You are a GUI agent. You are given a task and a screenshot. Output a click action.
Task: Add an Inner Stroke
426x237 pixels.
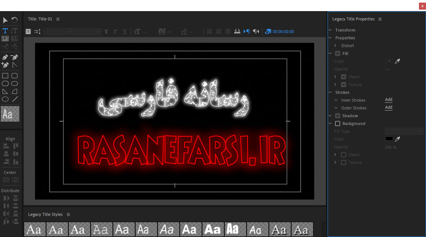(x=388, y=99)
